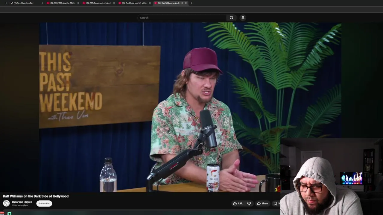Dislike the video with thumbs-down icon
The height and width of the screenshot is (215, 383).
pyautogui.click(x=249, y=203)
